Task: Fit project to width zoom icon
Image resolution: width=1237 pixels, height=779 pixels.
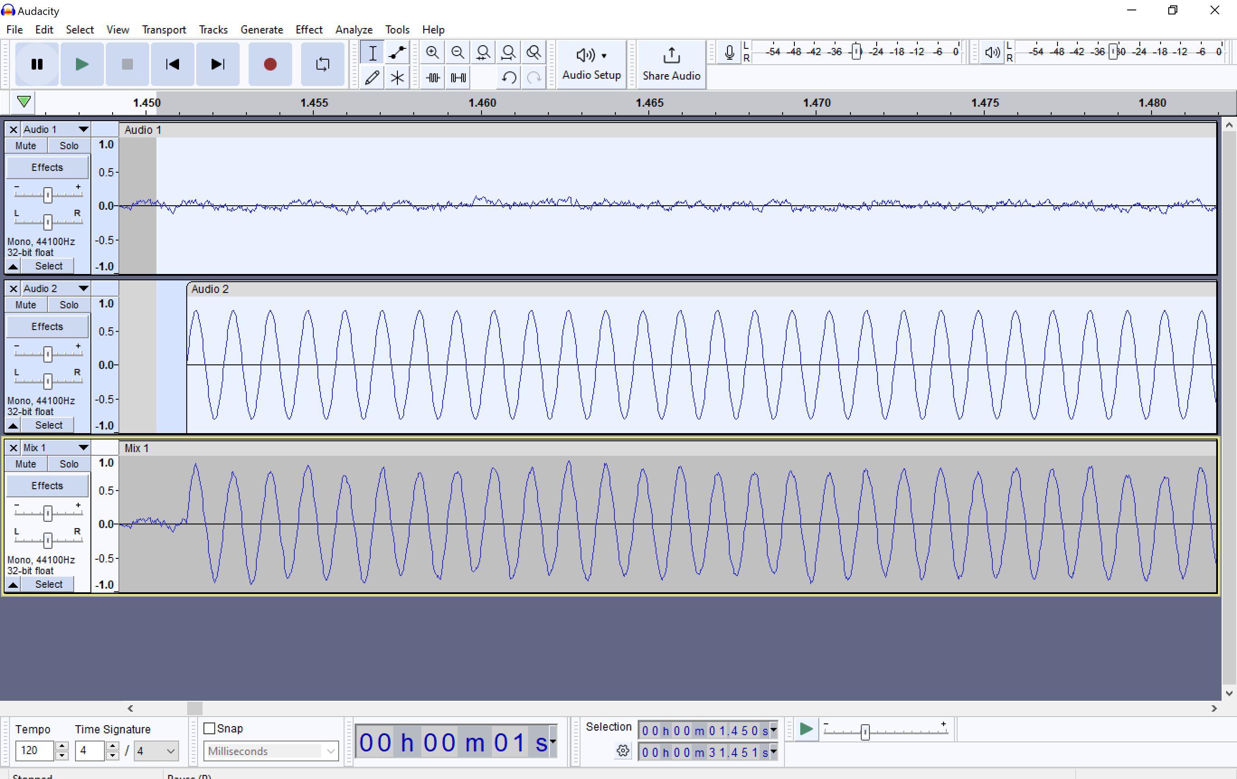Action: click(509, 52)
